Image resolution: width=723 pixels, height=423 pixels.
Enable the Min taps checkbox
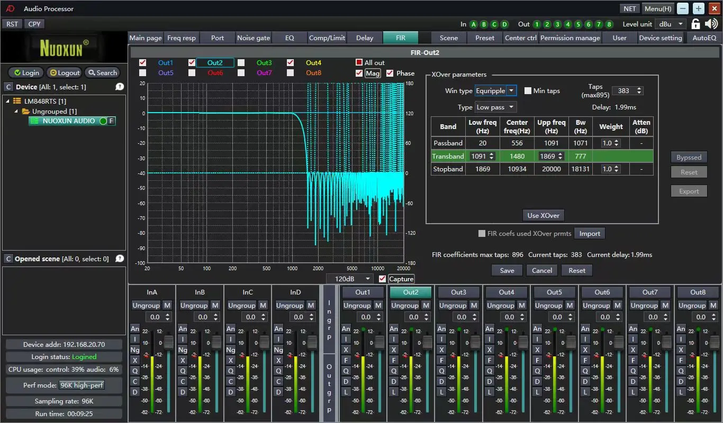[528, 91]
